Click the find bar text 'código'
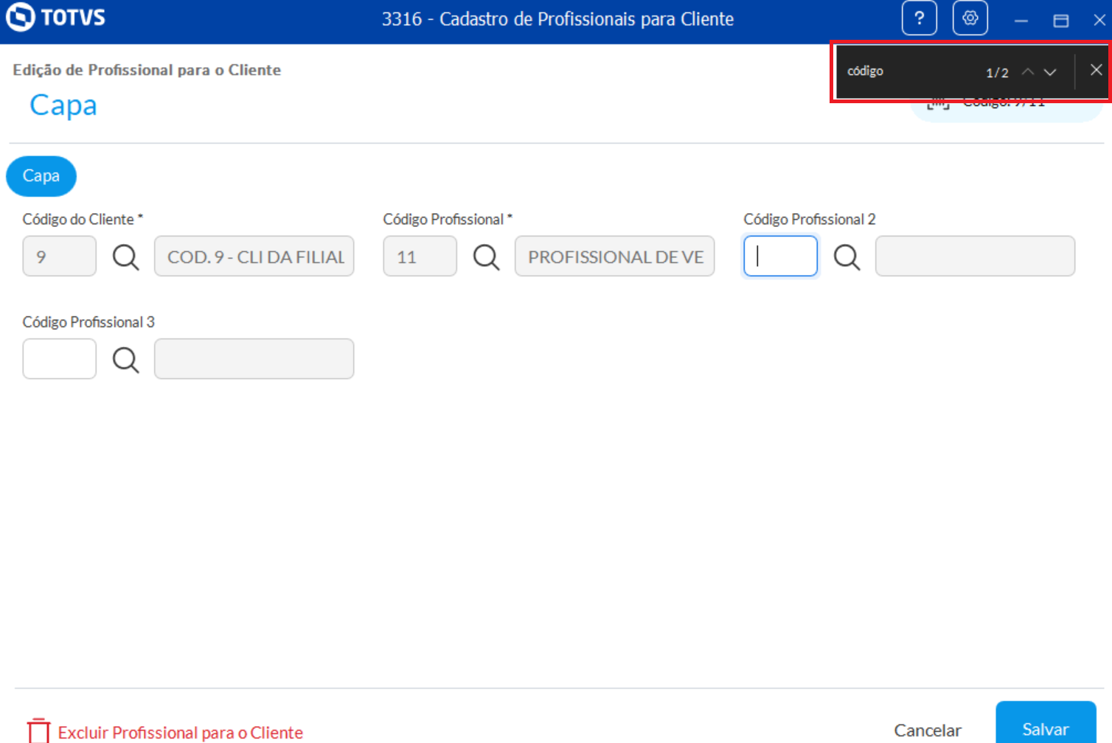 point(865,71)
